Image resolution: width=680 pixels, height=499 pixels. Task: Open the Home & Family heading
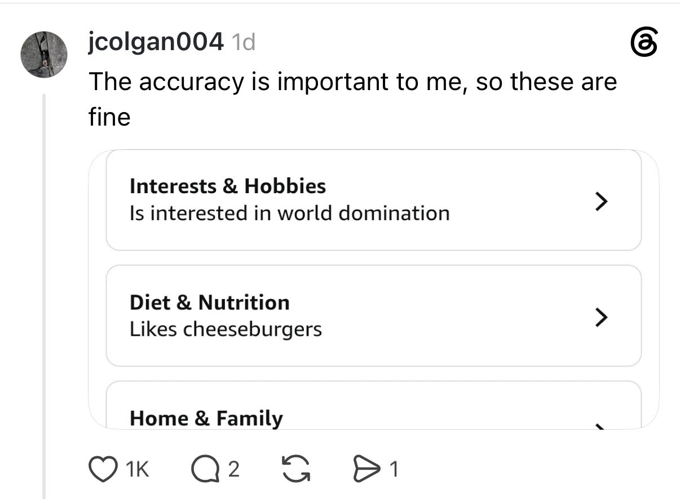tap(206, 418)
